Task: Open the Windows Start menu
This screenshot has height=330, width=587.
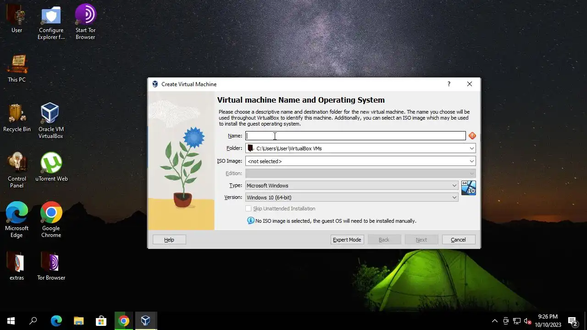Action: [11, 321]
